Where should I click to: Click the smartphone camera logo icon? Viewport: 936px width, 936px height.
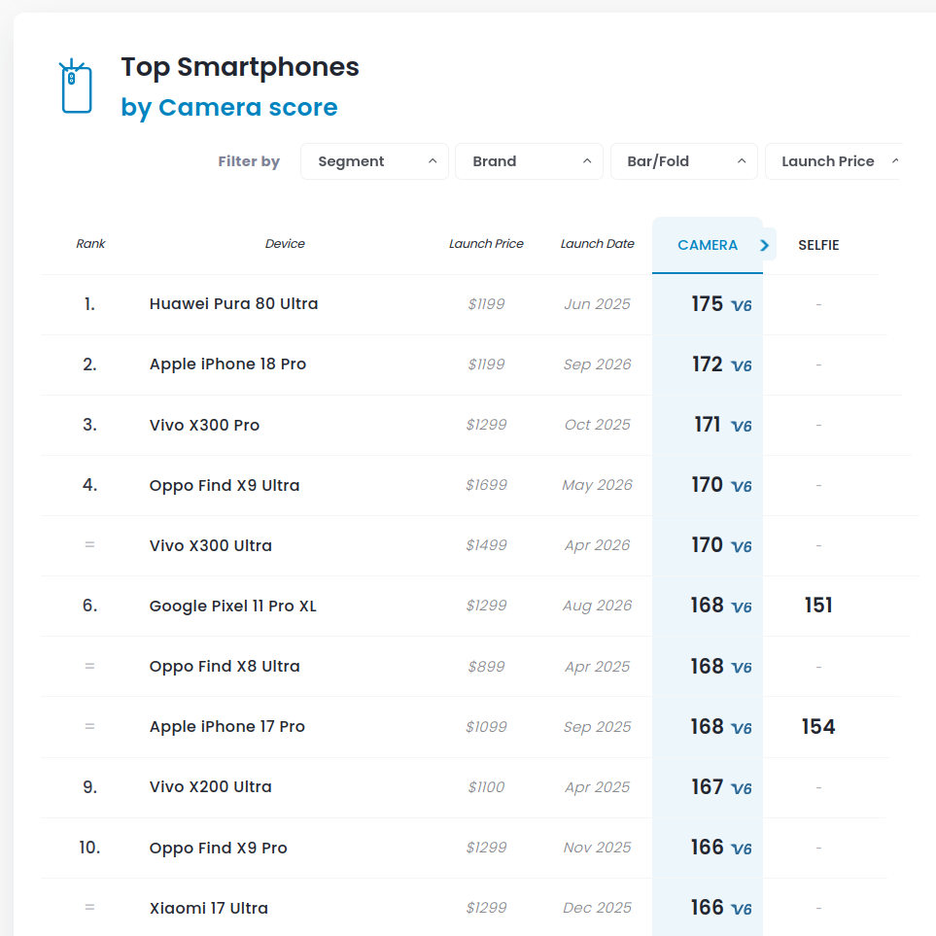pyautogui.click(x=76, y=86)
